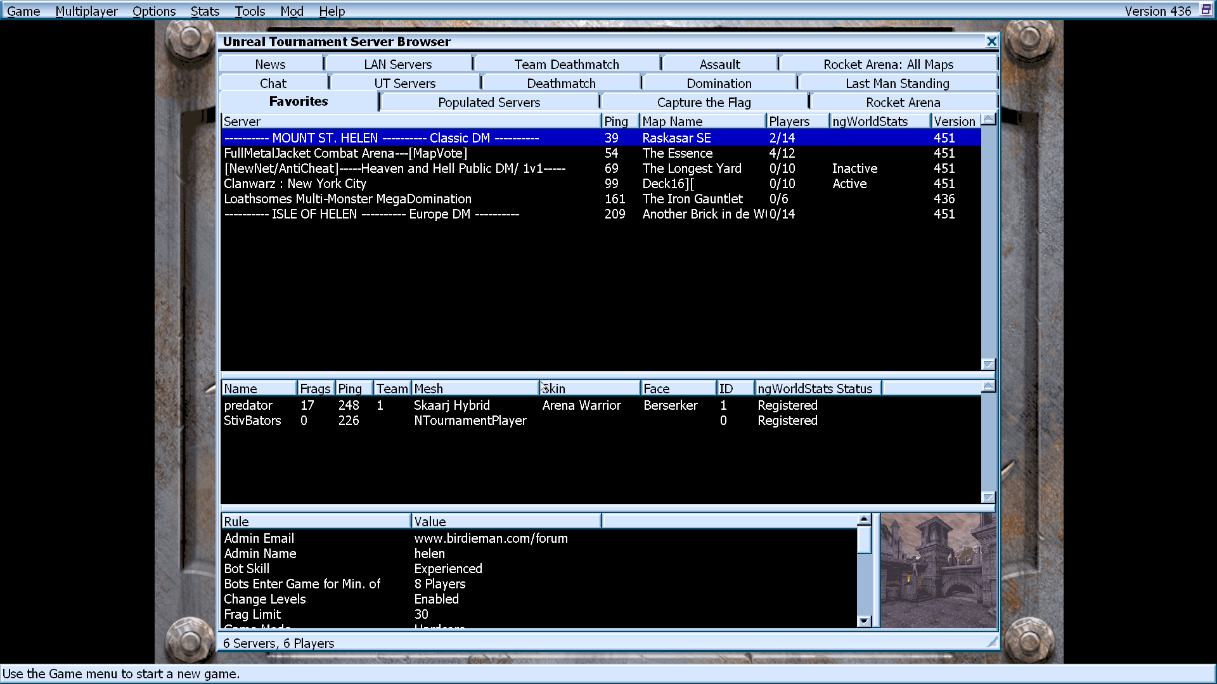Sort player list by Frags header

316,388
